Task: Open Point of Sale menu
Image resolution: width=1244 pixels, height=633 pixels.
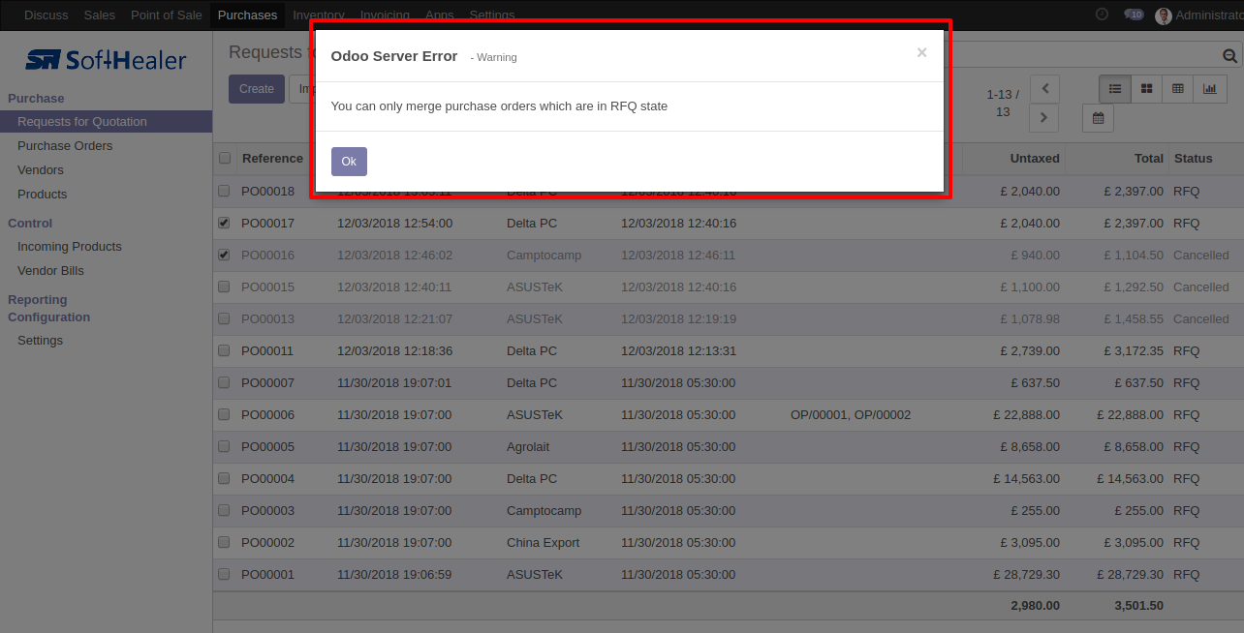Action: click(167, 15)
